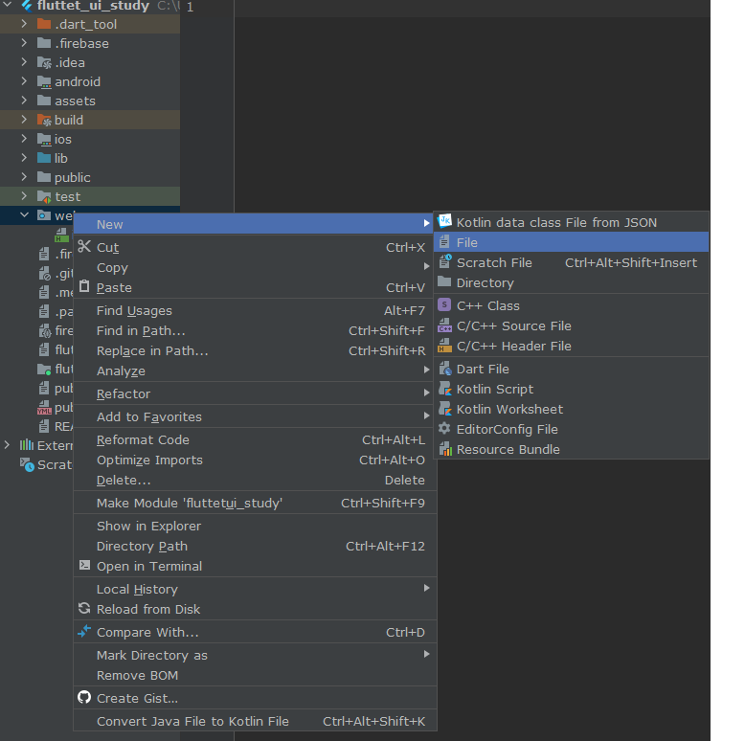The height and width of the screenshot is (741, 745).
Task: Choose Make Module 'fluttetui_study'
Action: point(255,503)
